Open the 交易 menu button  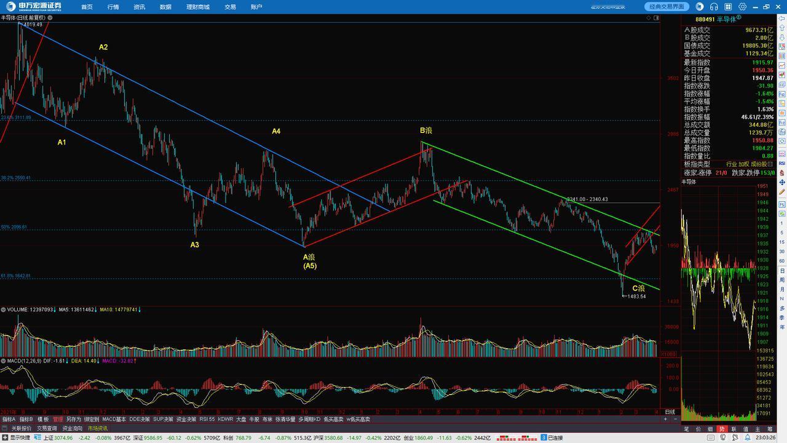click(x=230, y=7)
